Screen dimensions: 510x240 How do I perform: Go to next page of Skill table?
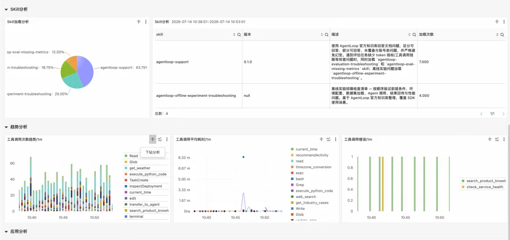(503, 114)
